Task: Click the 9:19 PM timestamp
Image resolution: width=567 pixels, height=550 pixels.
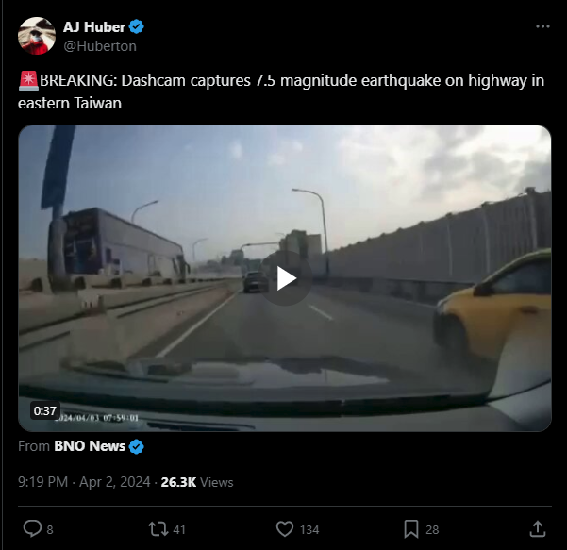Action: point(43,482)
